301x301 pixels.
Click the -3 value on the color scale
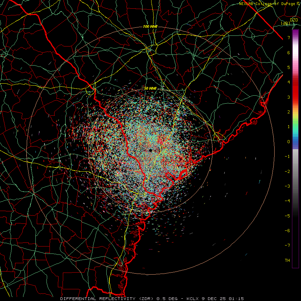coord(287,186)
